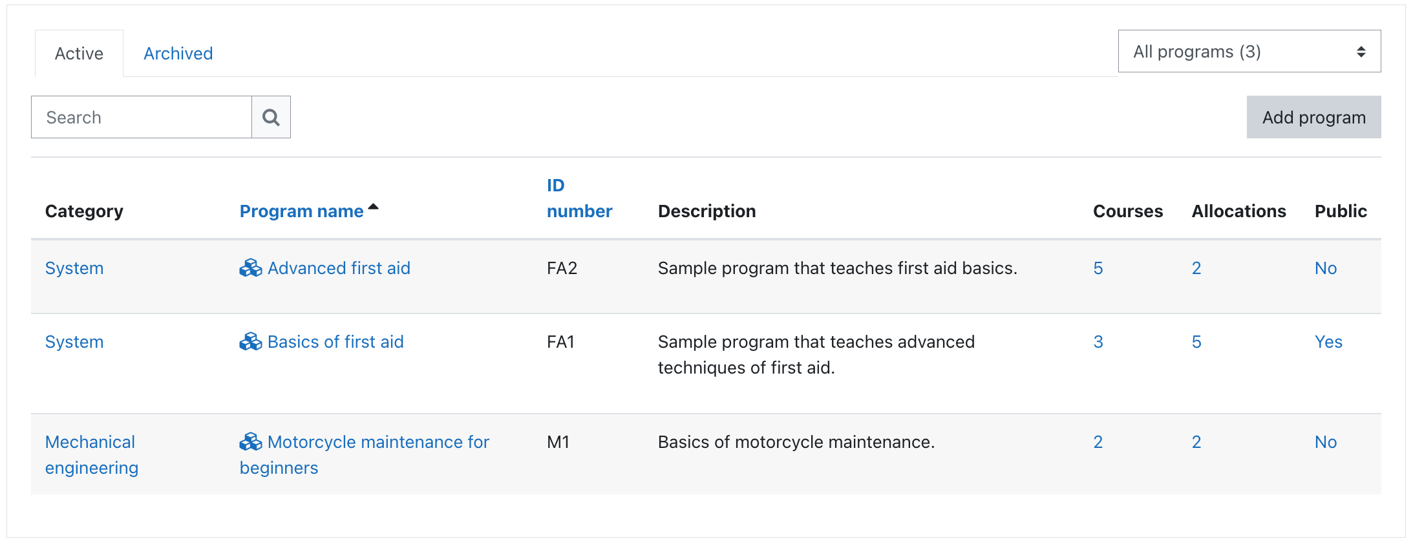Click the program icon beside Motorcycle maintenance
The image size is (1413, 552).
(250, 441)
